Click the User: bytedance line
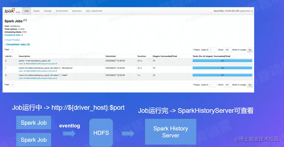The image size is (284, 147). click(12, 26)
